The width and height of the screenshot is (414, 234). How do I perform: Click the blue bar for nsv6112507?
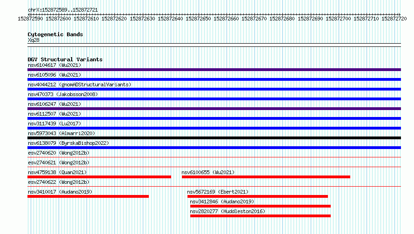[x=214, y=118]
